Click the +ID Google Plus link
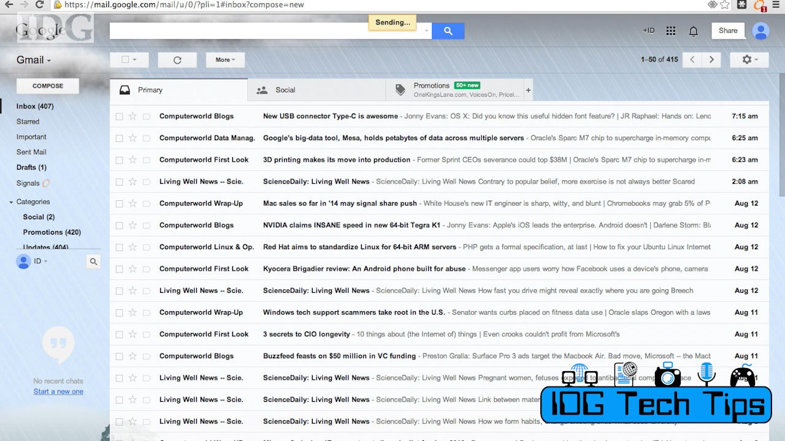Screen dimensions: 785x441 point(648,31)
